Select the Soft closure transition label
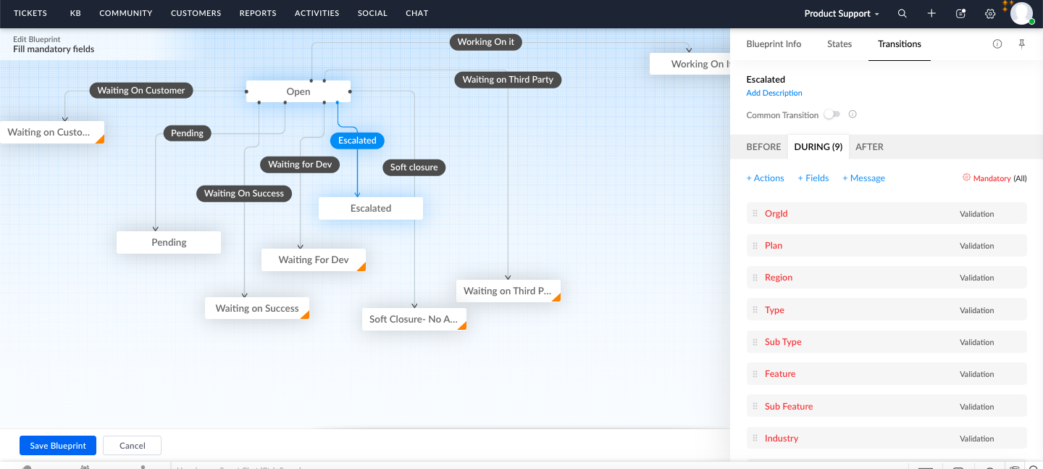The height and width of the screenshot is (469, 1043). click(414, 167)
